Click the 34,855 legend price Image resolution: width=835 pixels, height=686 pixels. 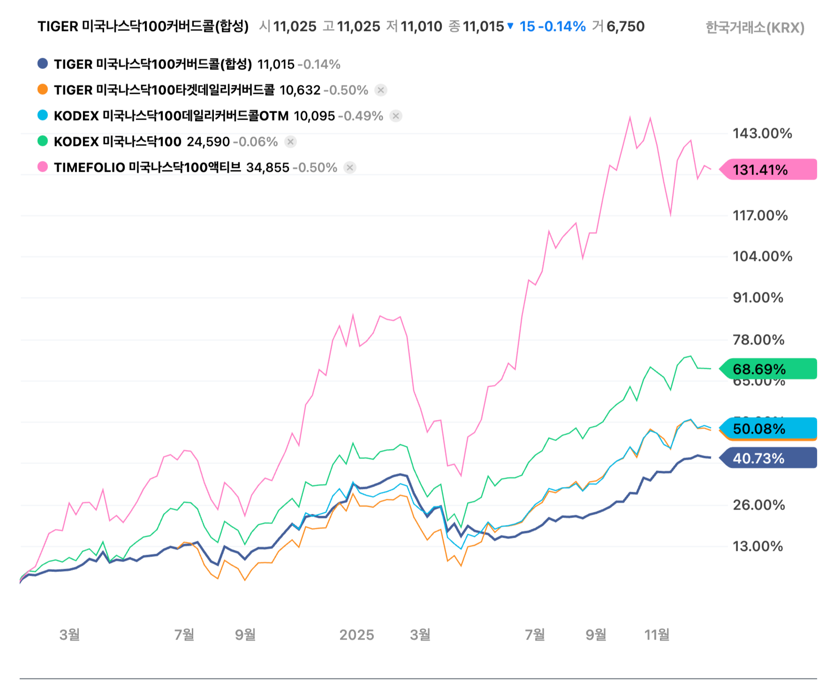(268, 168)
